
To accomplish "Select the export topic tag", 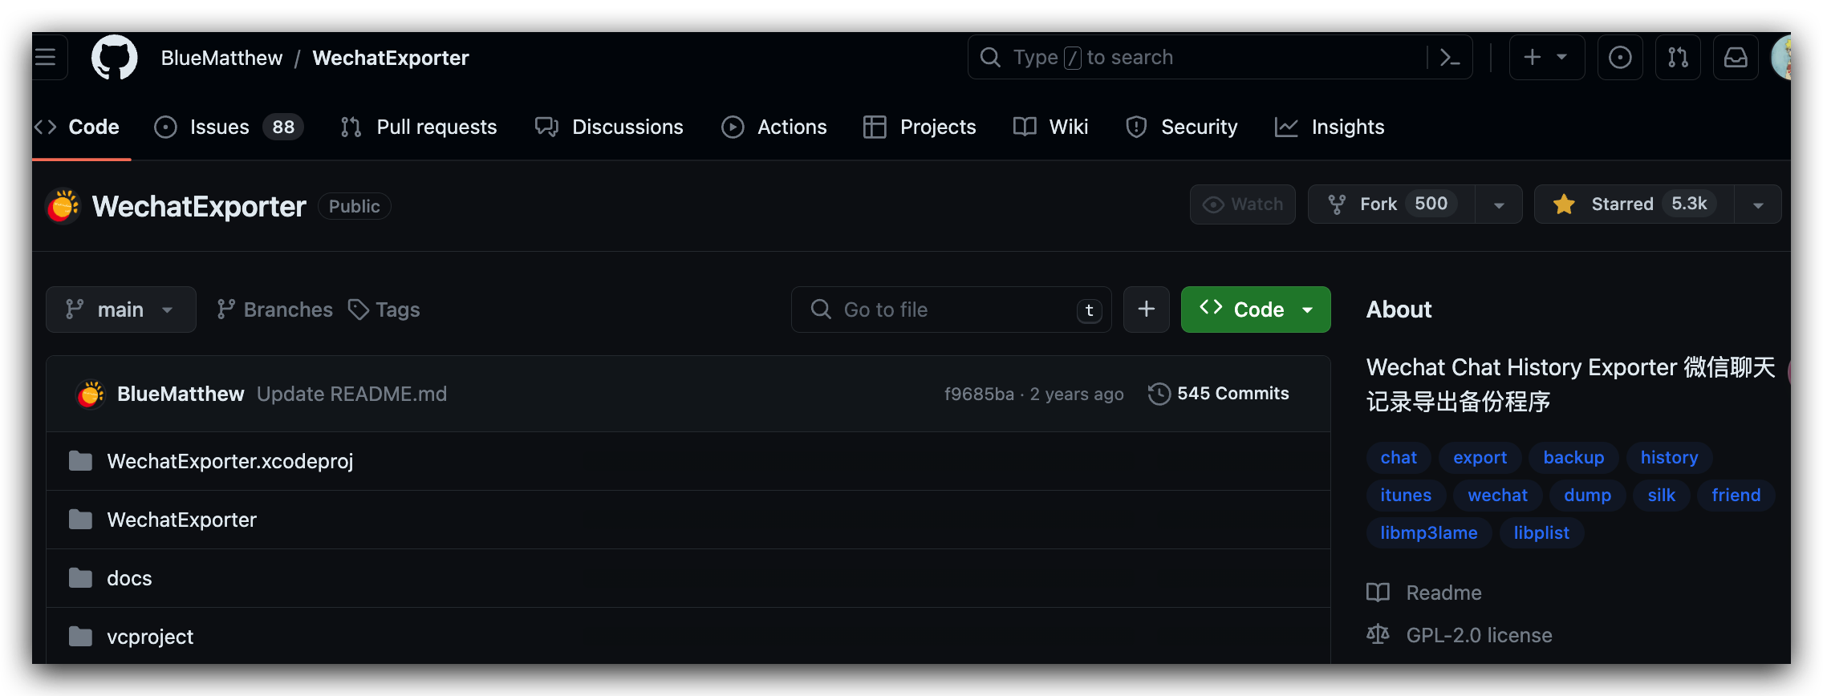I will coord(1480,457).
